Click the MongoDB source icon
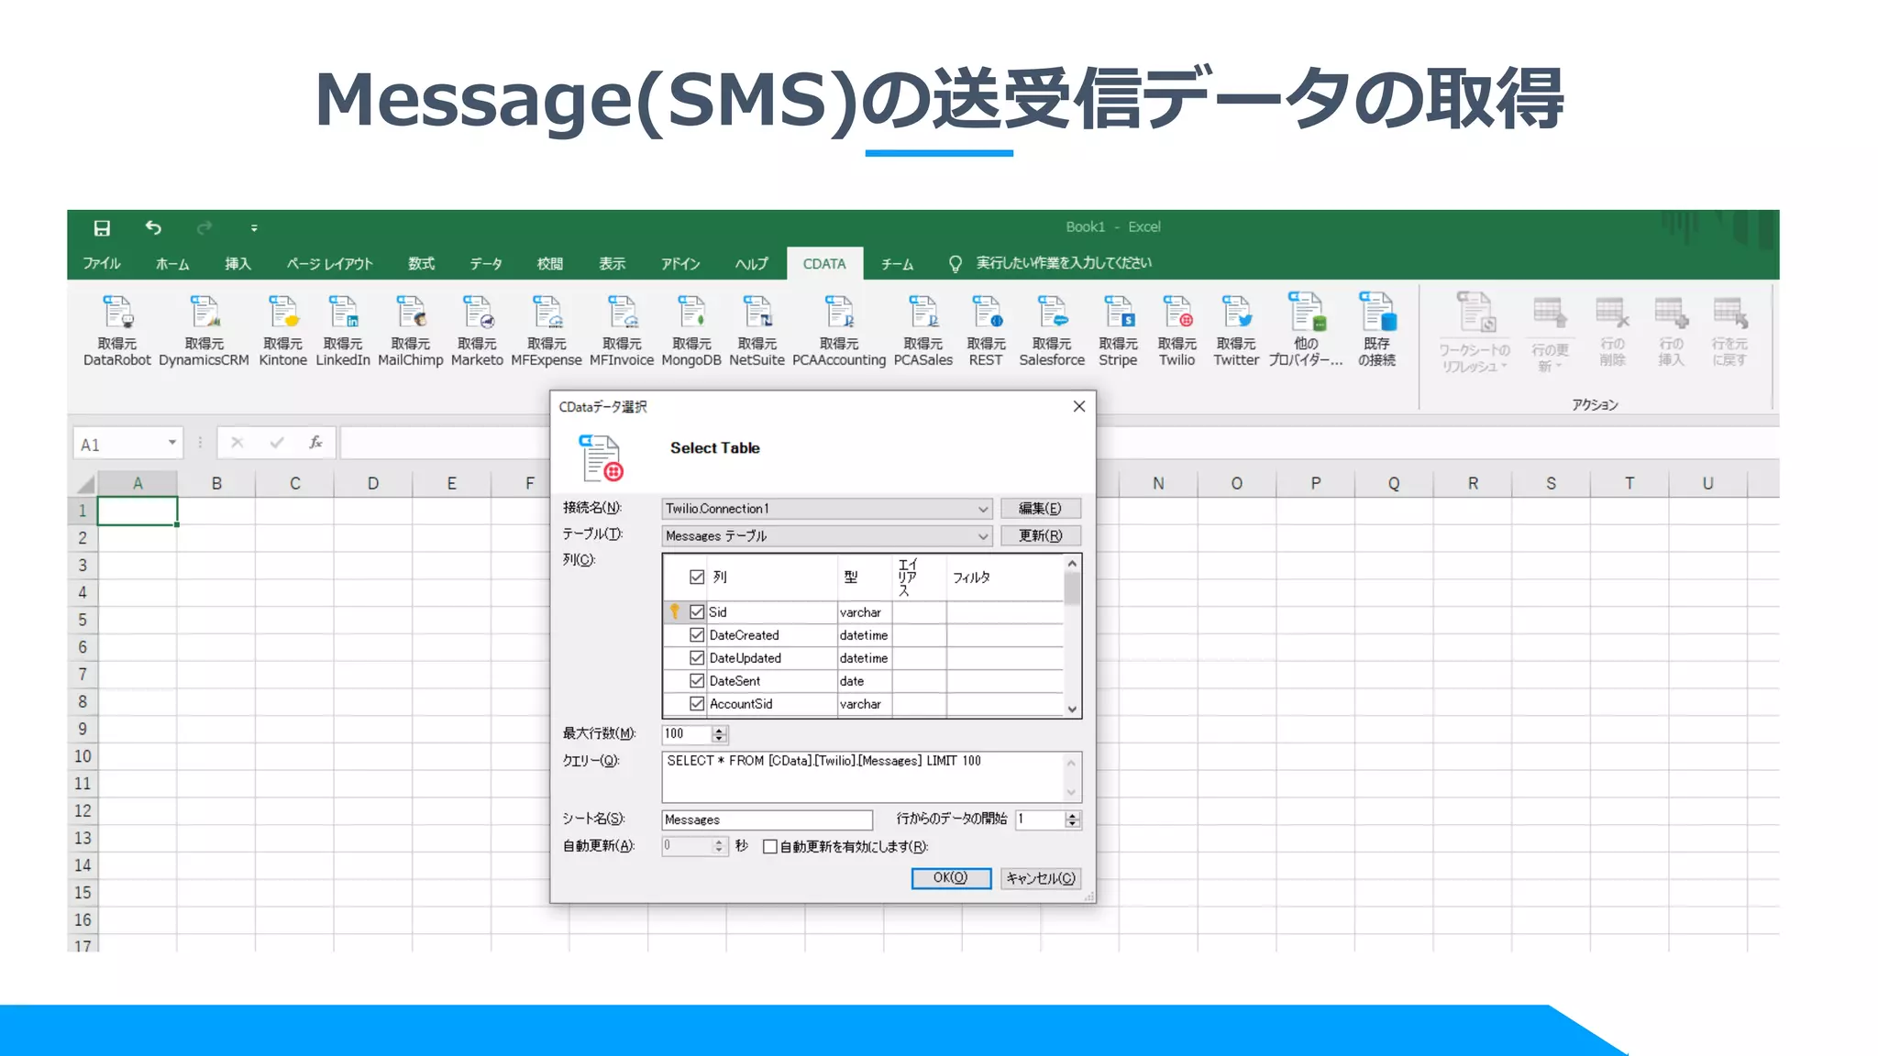 pyautogui.click(x=691, y=330)
